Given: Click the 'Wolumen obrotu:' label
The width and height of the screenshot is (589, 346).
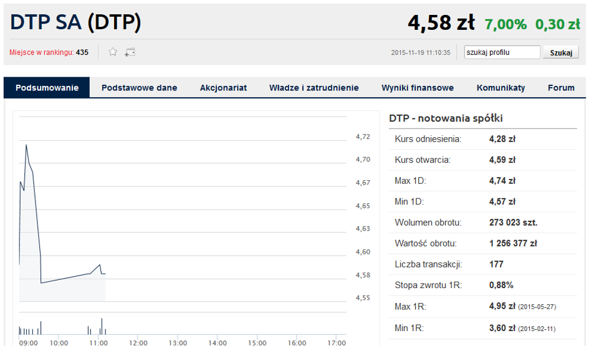Looking at the screenshot, I should (428, 223).
